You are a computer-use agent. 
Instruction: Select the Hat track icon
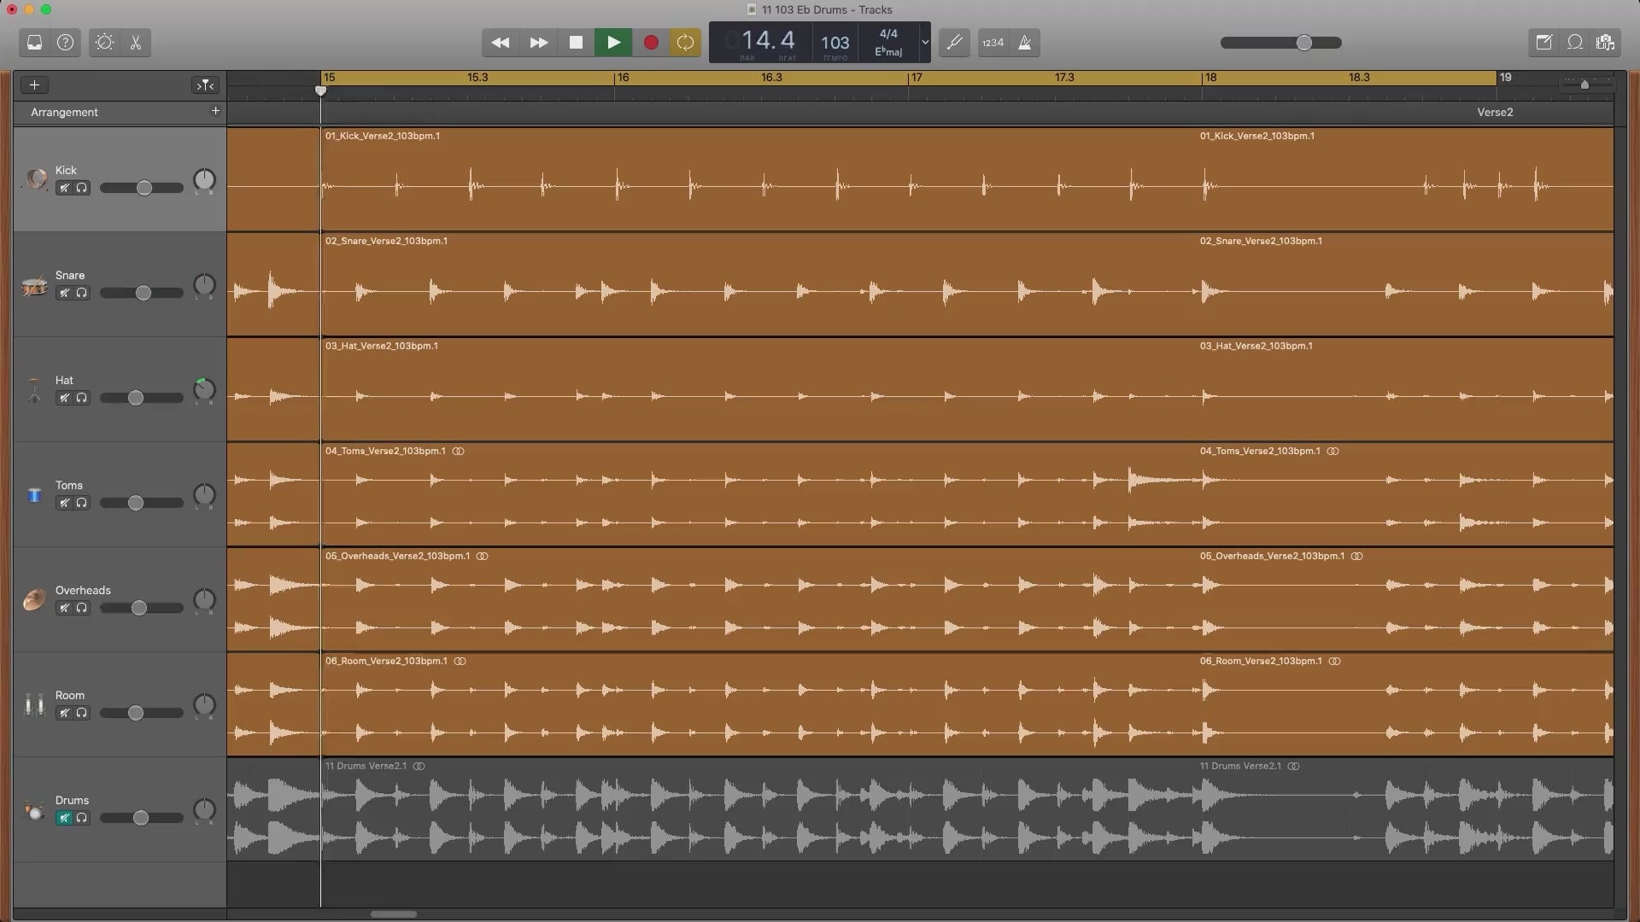tap(35, 391)
